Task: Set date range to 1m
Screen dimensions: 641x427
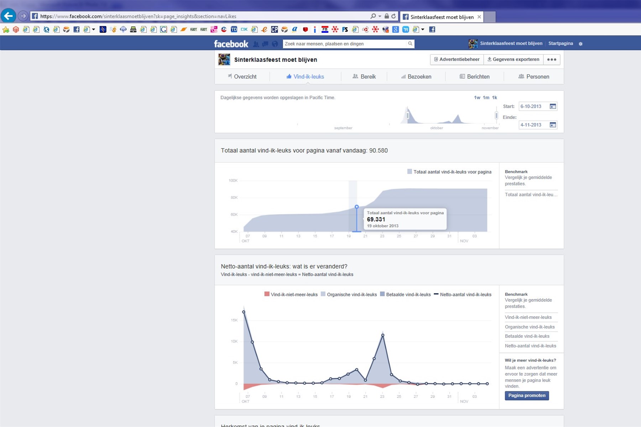Action: pyautogui.click(x=486, y=97)
